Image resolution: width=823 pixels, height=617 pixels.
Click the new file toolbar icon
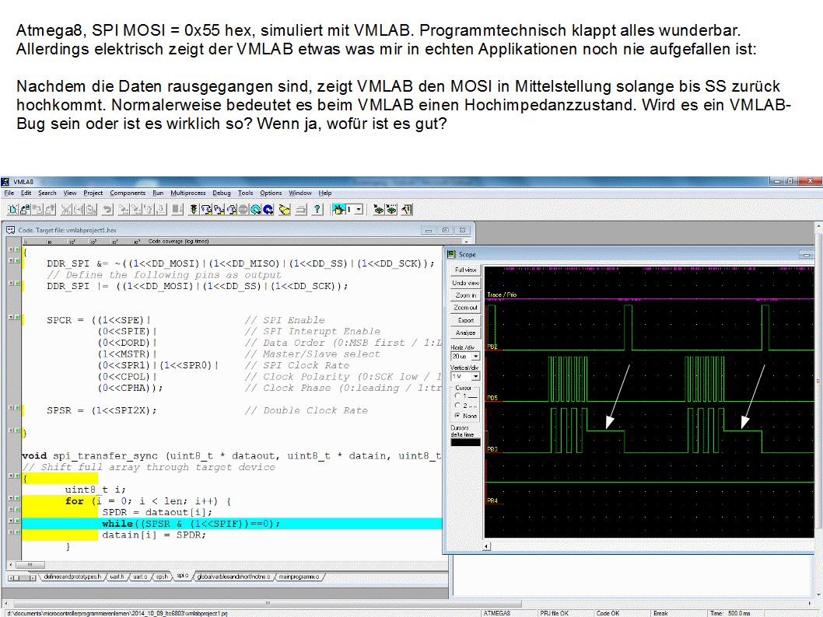13,210
